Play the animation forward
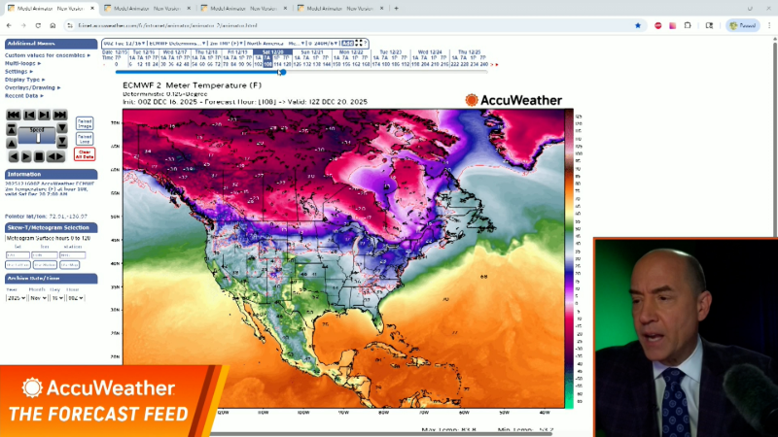This screenshot has width=778, height=437. (26, 157)
